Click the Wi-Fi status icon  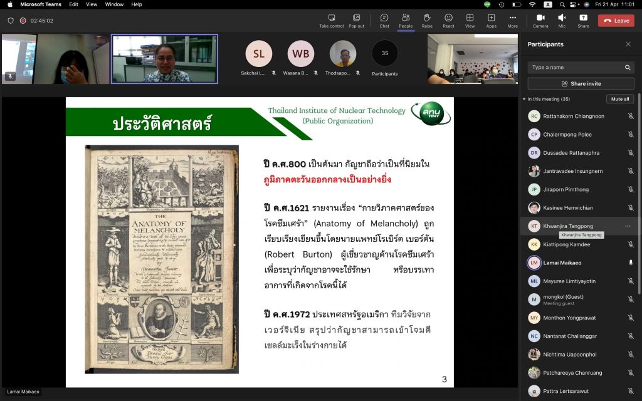(532, 4)
